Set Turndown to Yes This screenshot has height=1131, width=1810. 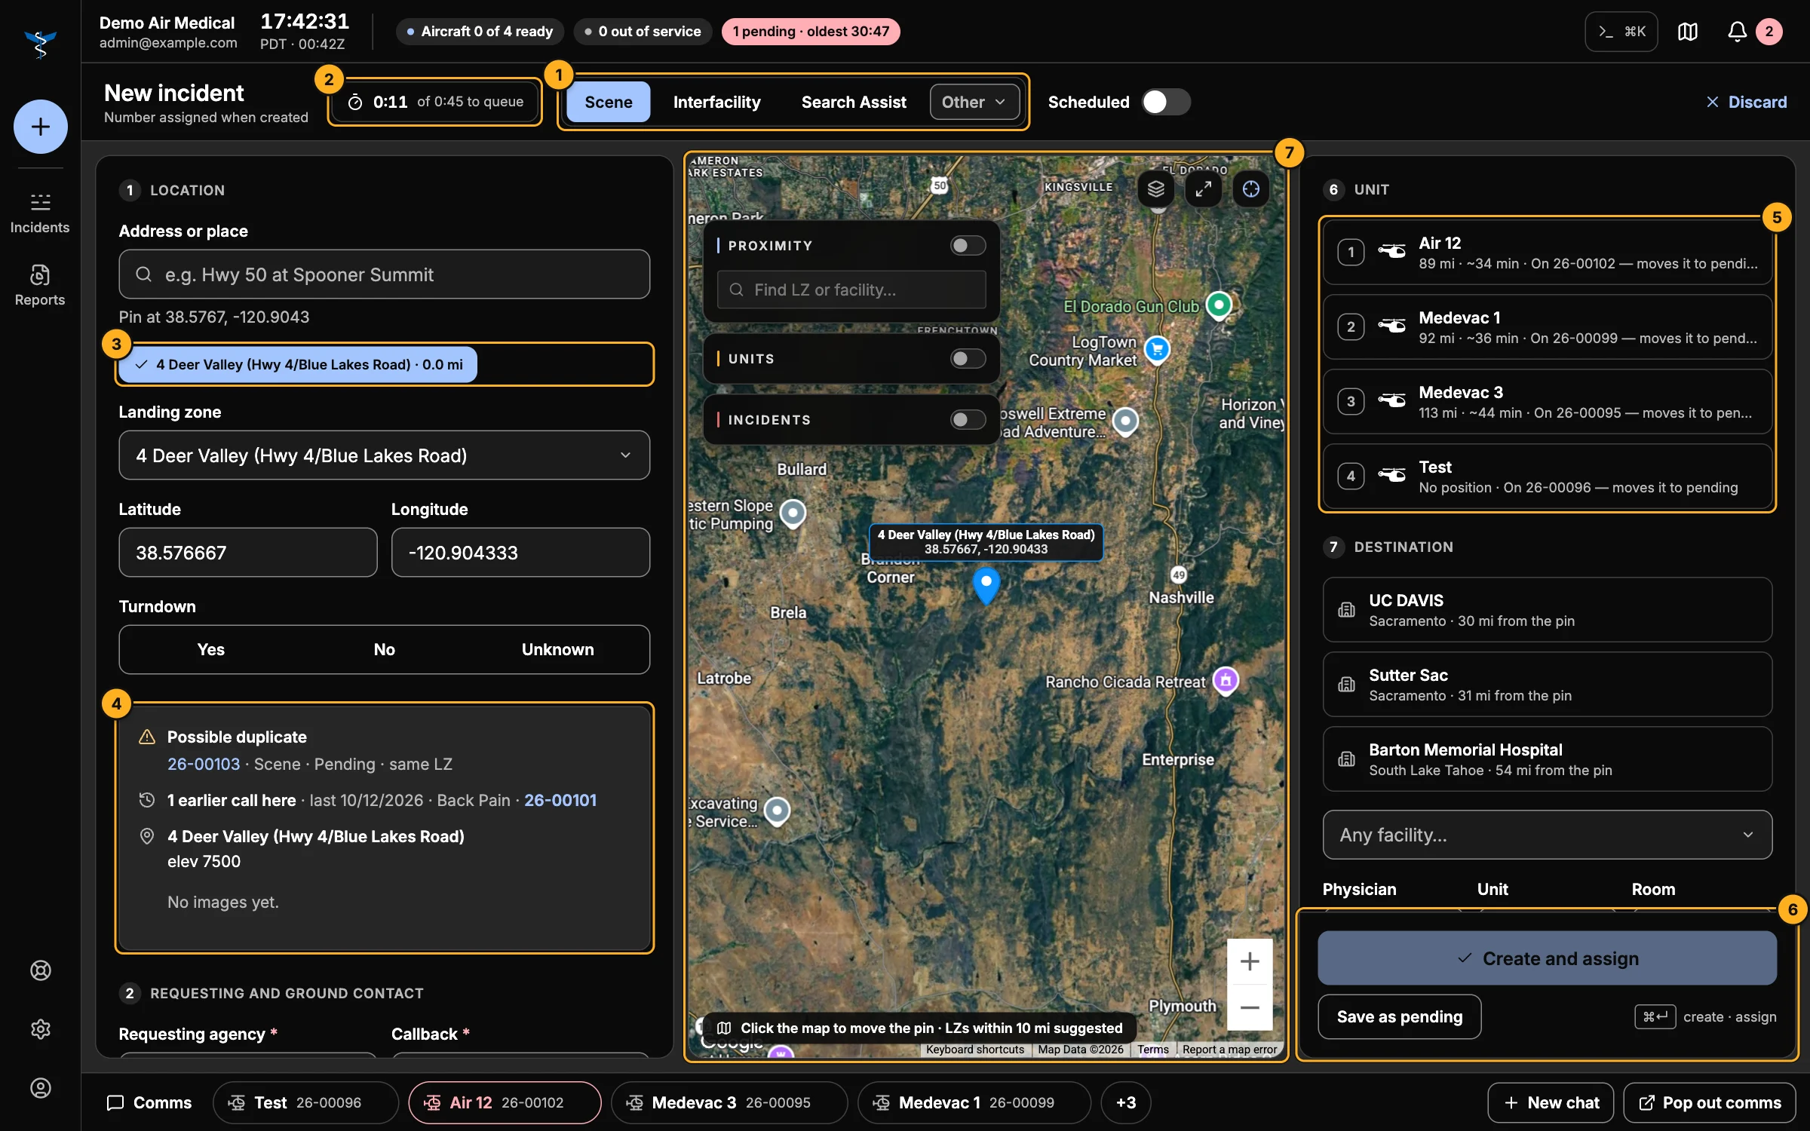pyautogui.click(x=210, y=649)
